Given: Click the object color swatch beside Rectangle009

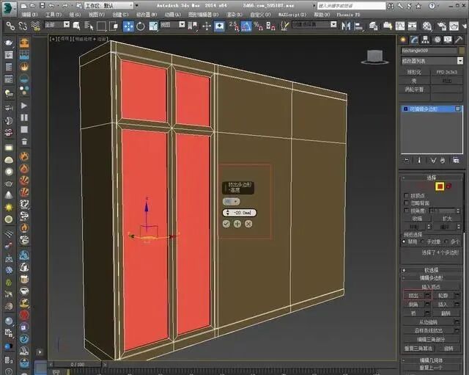Looking at the screenshot, I should (462, 51).
